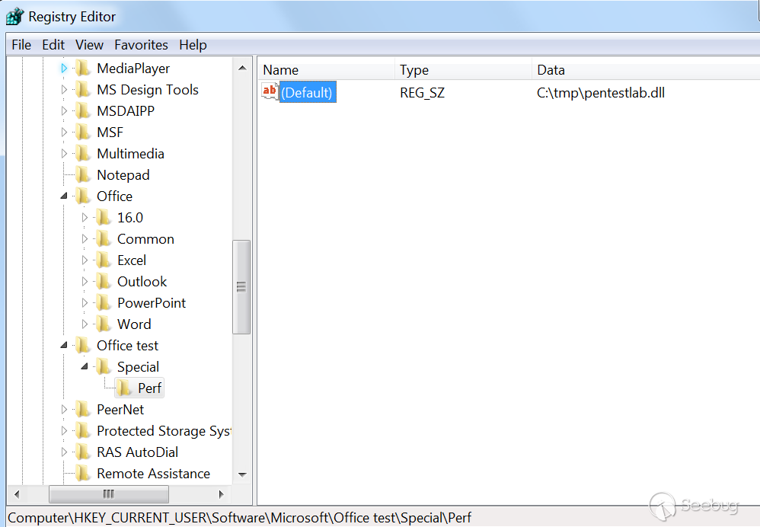
Task: Click the Office folder icon
Action: click(83, 196)
